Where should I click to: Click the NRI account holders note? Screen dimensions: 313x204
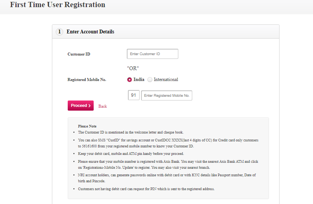pyautogui.click(x=167, y=178)
